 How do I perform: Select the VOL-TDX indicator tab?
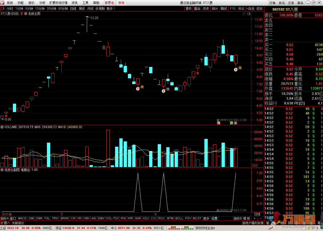pyautogui.click(x=113, y=218)
